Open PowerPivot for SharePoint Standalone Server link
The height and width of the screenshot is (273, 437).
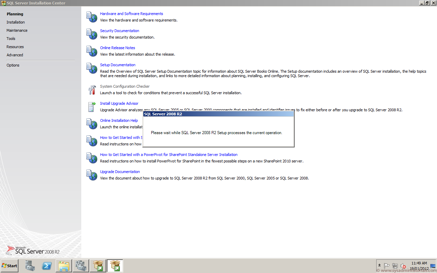coord(169,155)
